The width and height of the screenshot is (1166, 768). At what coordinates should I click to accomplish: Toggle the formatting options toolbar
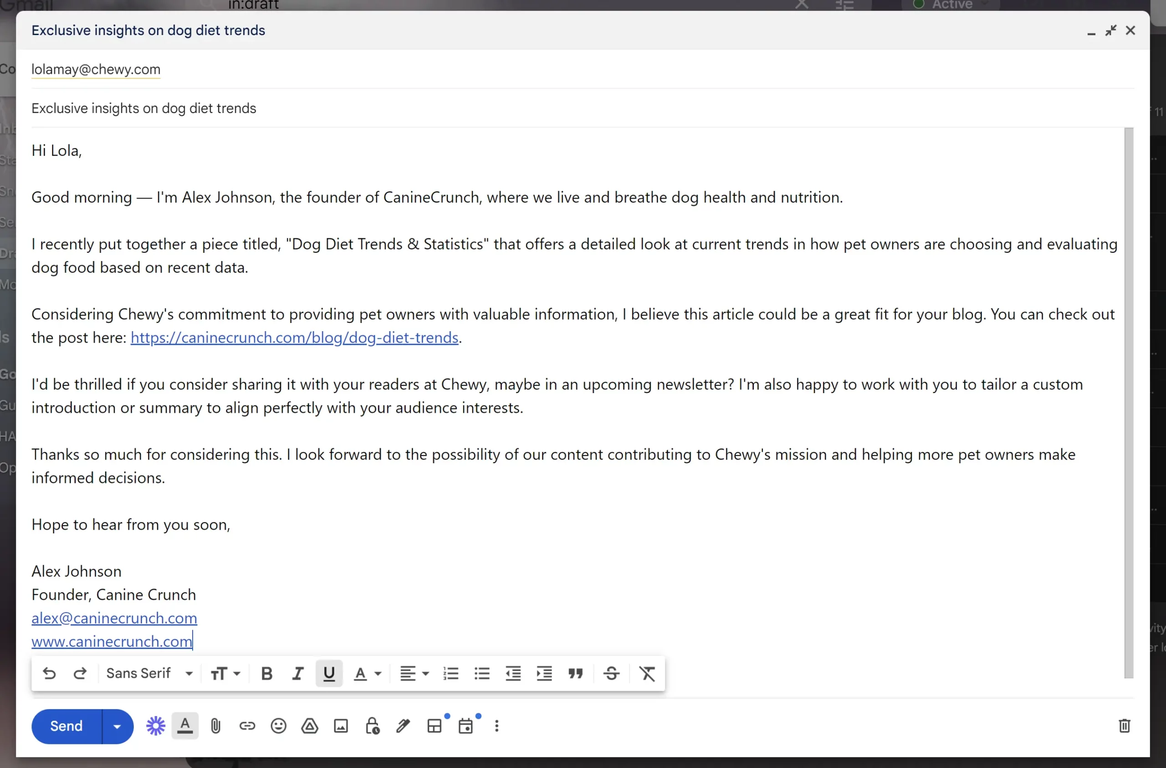pyautogui.click(x=185, y=725)
